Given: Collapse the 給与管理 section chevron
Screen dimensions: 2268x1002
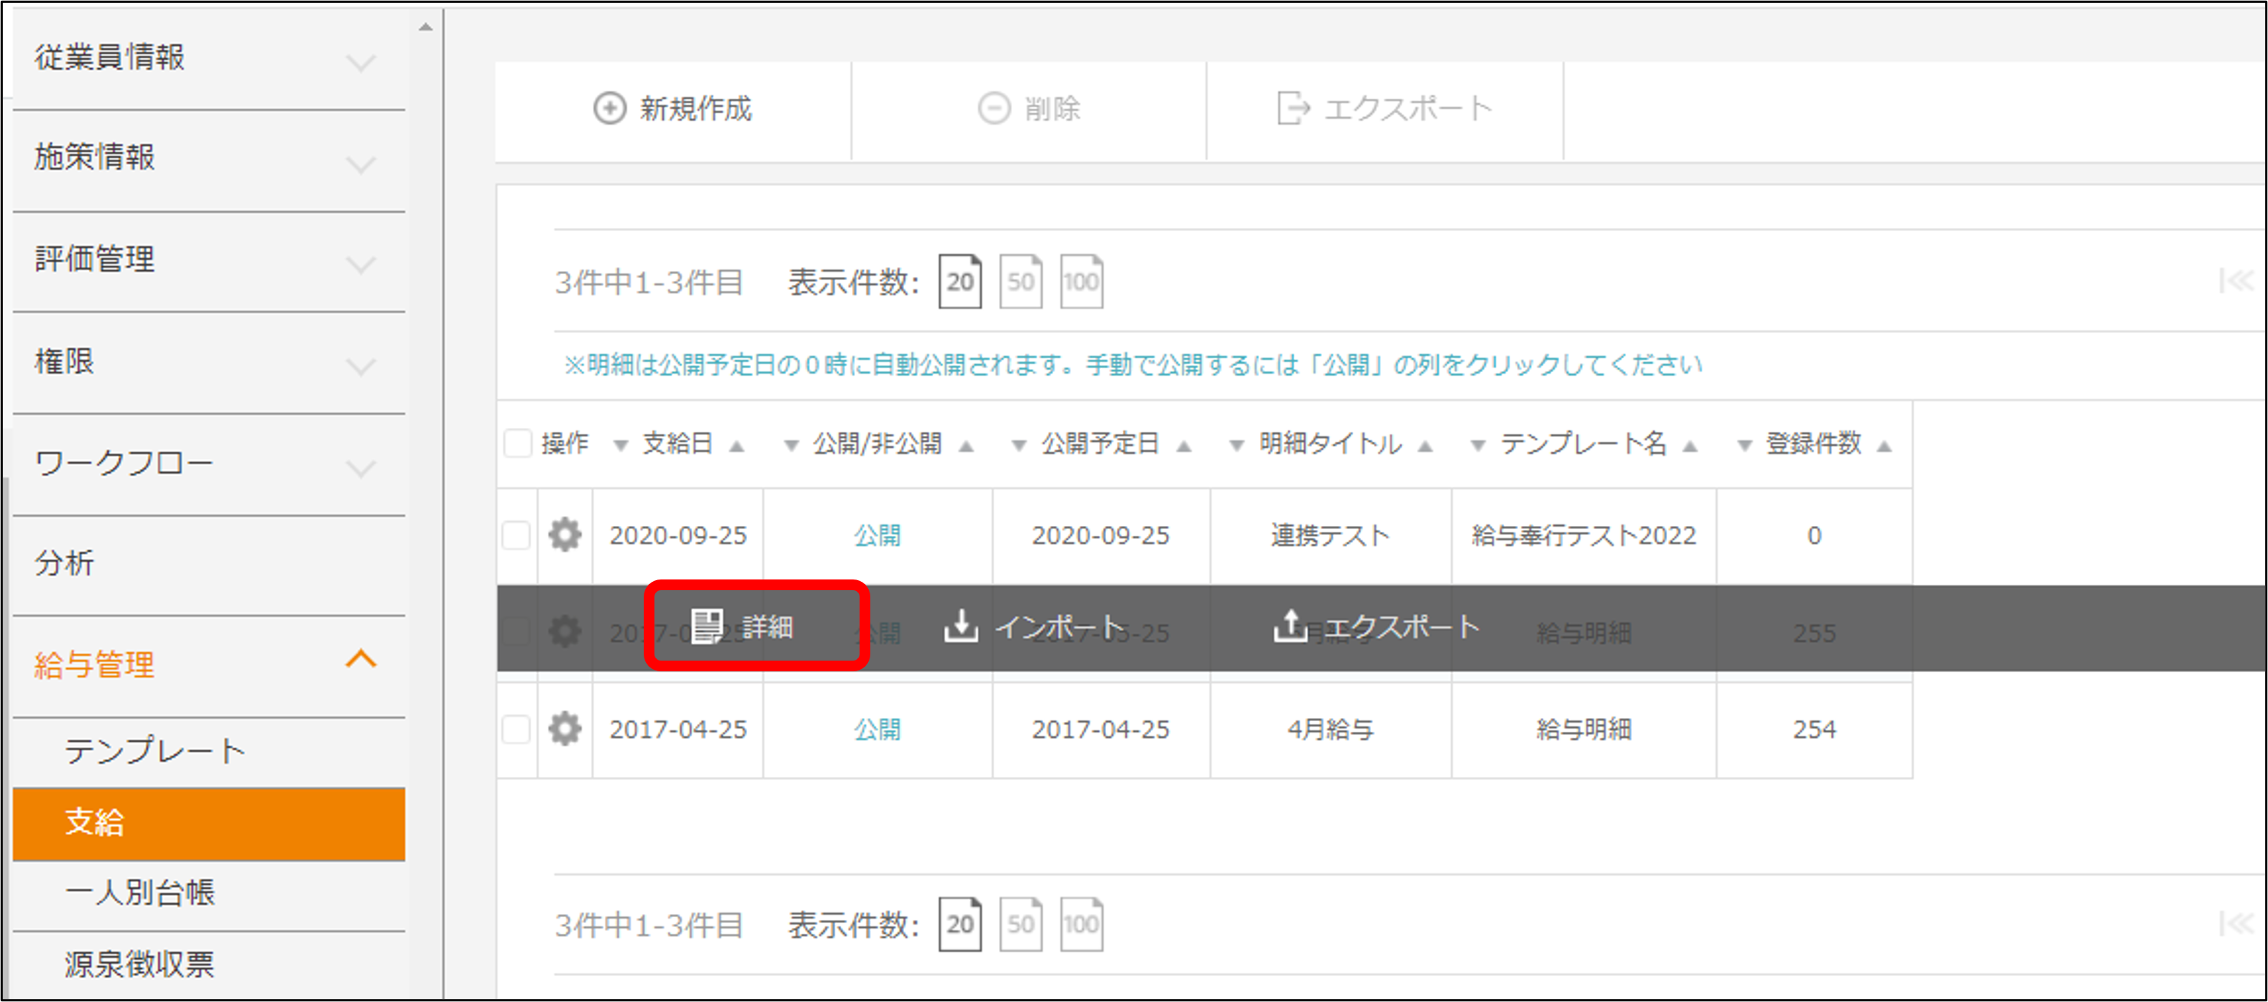Looking at the screenshot, I should [x=360, y=660].
